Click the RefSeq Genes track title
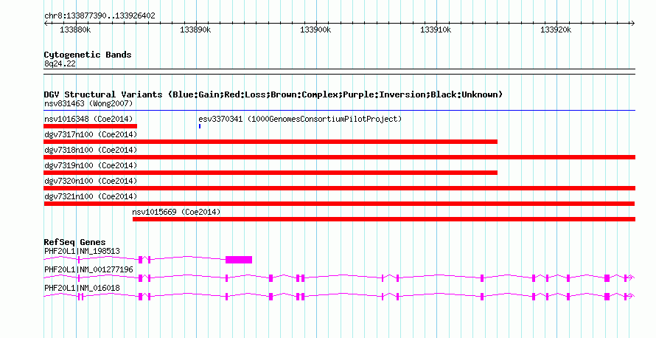This screenshot has width=656, height=338. click(74, 242)
